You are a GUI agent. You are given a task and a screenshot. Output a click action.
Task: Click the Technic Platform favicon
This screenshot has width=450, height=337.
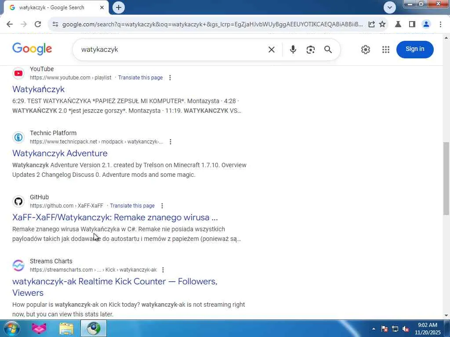[18, 137]
